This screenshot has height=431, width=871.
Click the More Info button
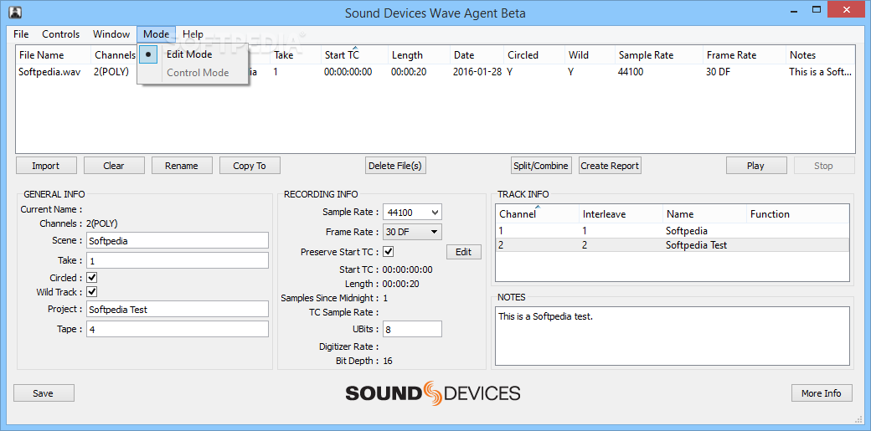pyautogui.click(x=822, y=393)
